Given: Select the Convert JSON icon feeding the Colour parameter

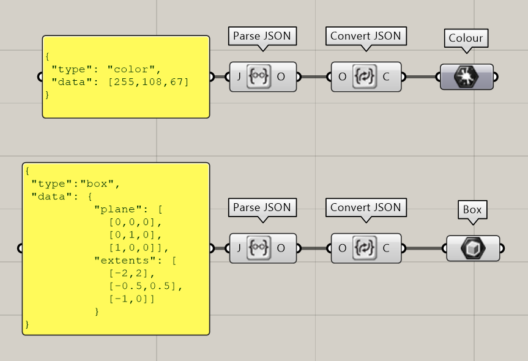Looking at the screenshot, I should [365, 76].
